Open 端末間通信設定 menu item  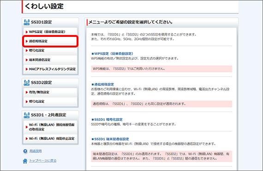point(50,60)
